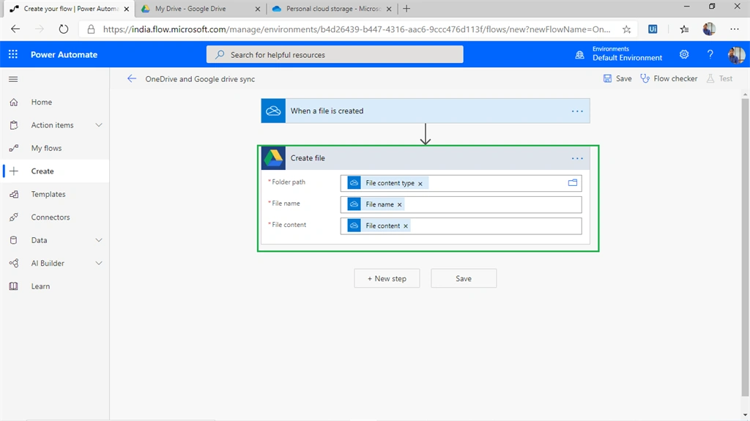This screenshot has width=750, height=421.
Task: Click the Power Automate title
Action: 64,54
